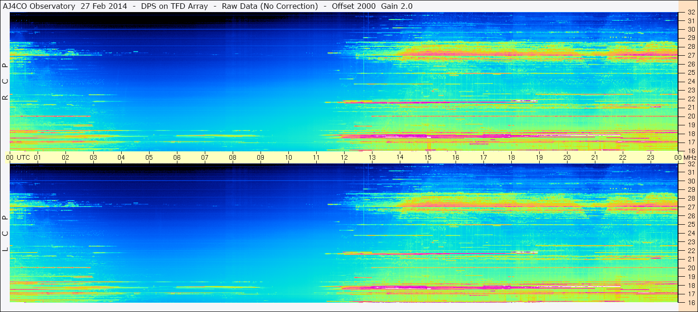Click the 24 MHz tick of the RCP panel

click(x=691, y=81)
